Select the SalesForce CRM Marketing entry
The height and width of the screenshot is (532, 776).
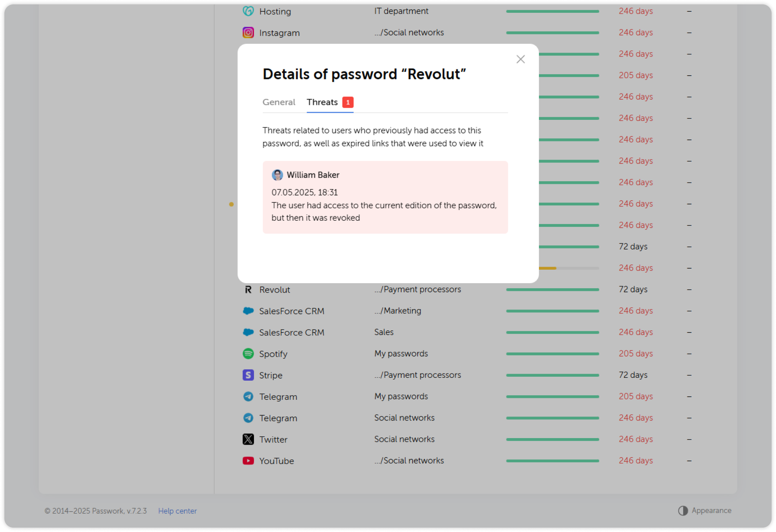(291, 311)
